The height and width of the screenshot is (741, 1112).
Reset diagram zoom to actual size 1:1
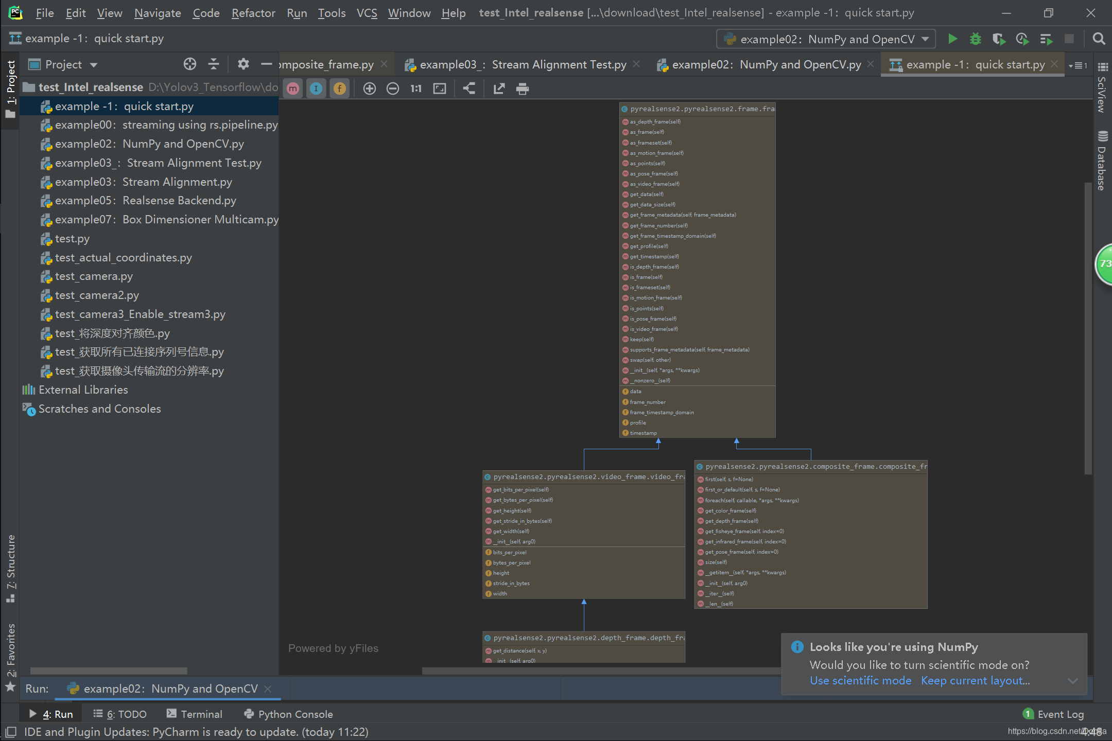(416, 88)
